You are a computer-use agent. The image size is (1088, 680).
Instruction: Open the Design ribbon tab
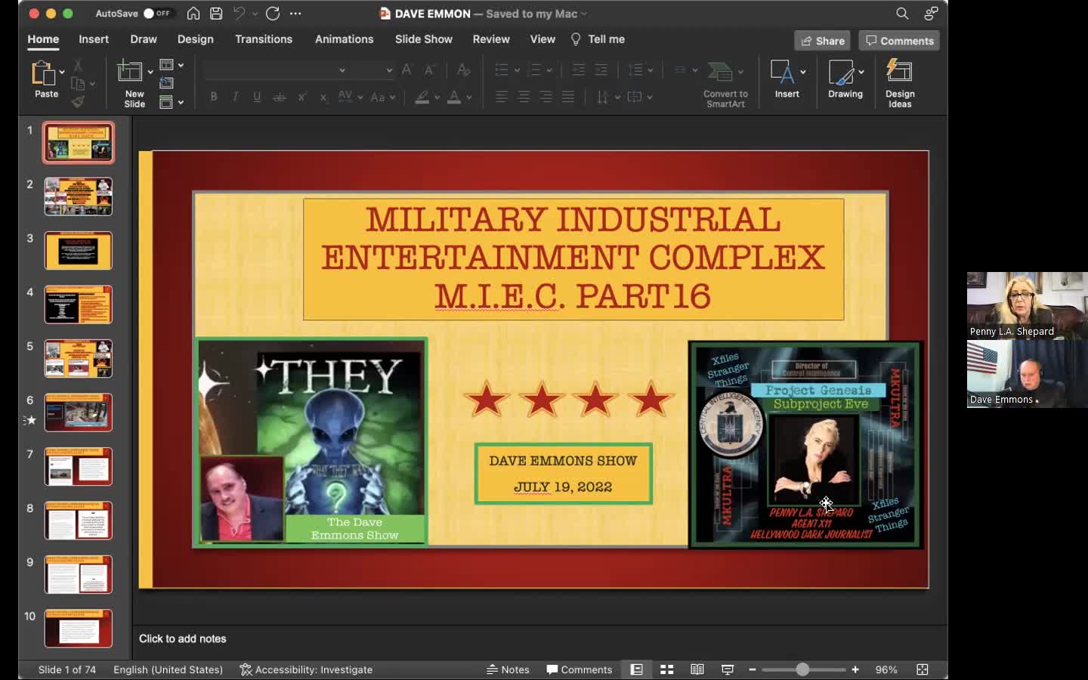point(196,39)
